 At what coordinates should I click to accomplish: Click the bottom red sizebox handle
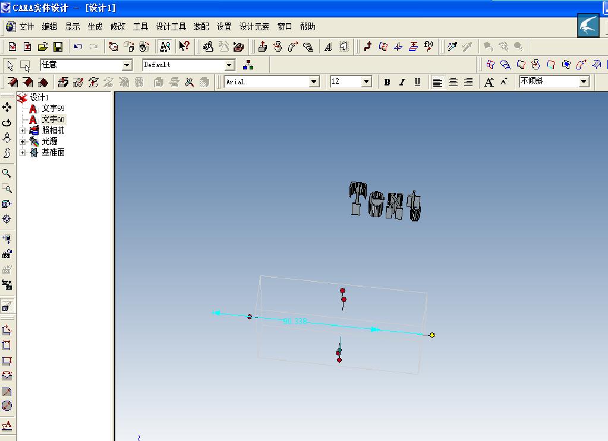pos(339,360)
